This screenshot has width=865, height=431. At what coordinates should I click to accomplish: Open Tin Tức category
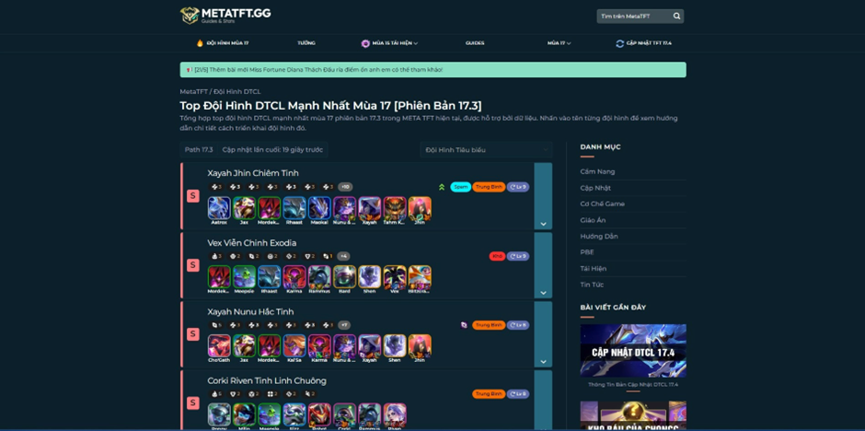pos(592,285)
